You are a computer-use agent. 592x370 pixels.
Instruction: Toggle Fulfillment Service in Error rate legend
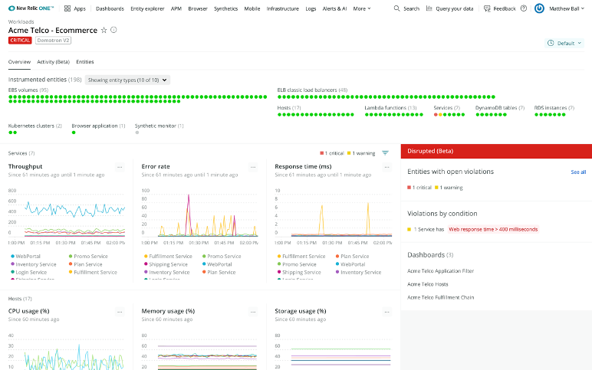coord(168,256)
